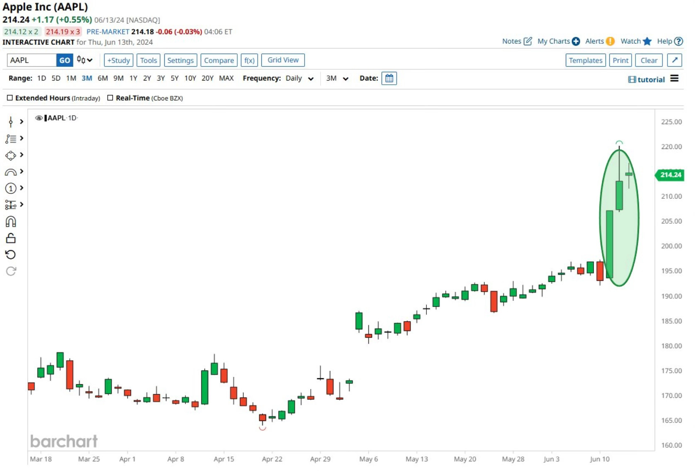Expand the measurement tool options chevron
This screenshot has width=696, height=473.
pyautogui.click(x=22, y=205)
